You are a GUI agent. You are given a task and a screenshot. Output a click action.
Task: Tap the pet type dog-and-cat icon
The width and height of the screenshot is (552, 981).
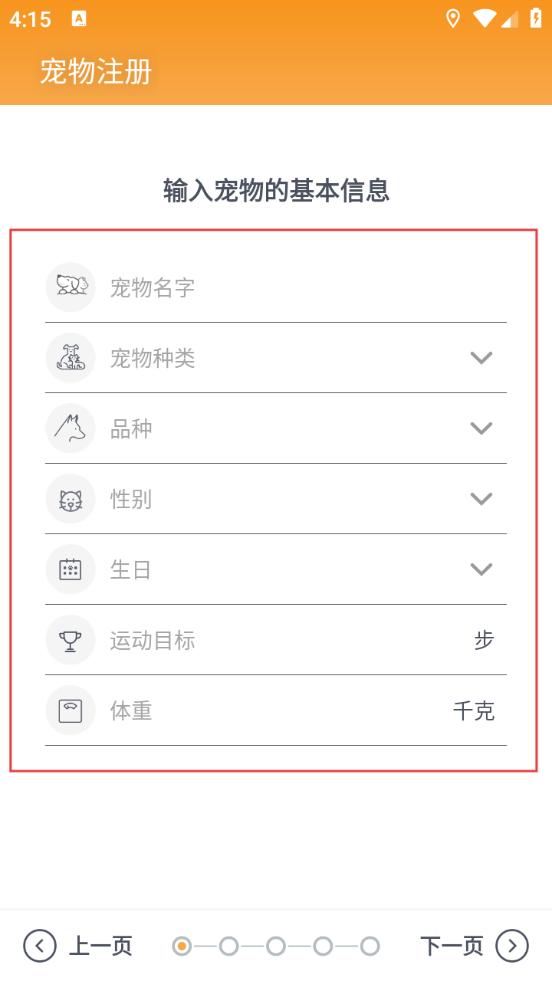71,358
